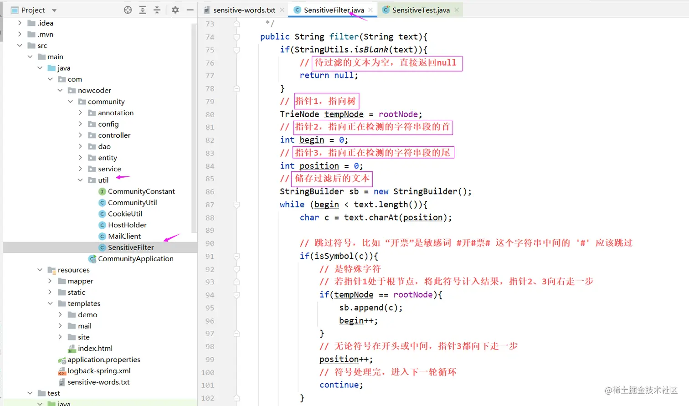
Task: Close the SensitiveTest.java tab
Action: [457, 10]
